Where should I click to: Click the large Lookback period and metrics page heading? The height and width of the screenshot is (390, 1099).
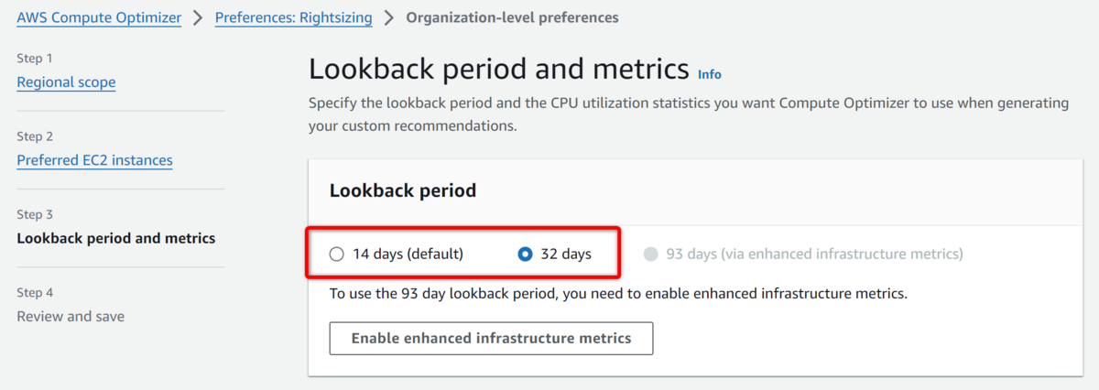(498, 69)
